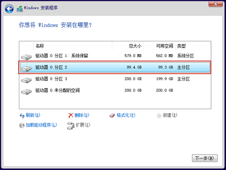Click 主分区 type in 分区 3 row

tap(183, 79)
